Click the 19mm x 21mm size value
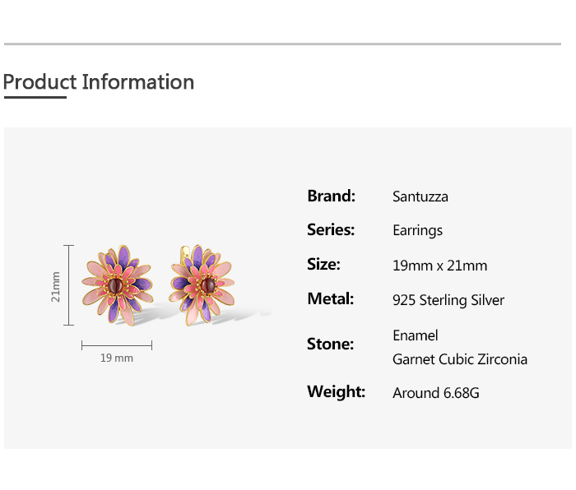 [440, 266]
